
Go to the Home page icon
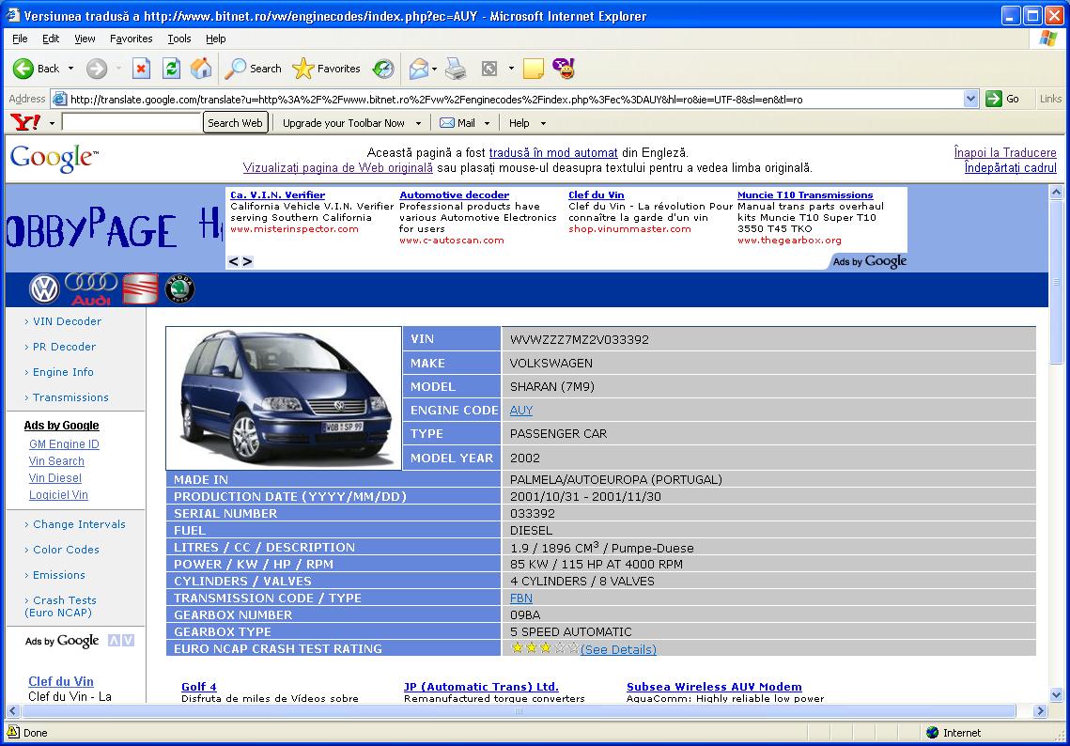click(201, 69)
